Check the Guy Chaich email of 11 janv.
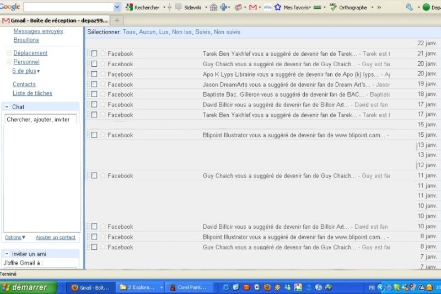The height and width of the screenshot is (294, 441). [x=94, y=175]
